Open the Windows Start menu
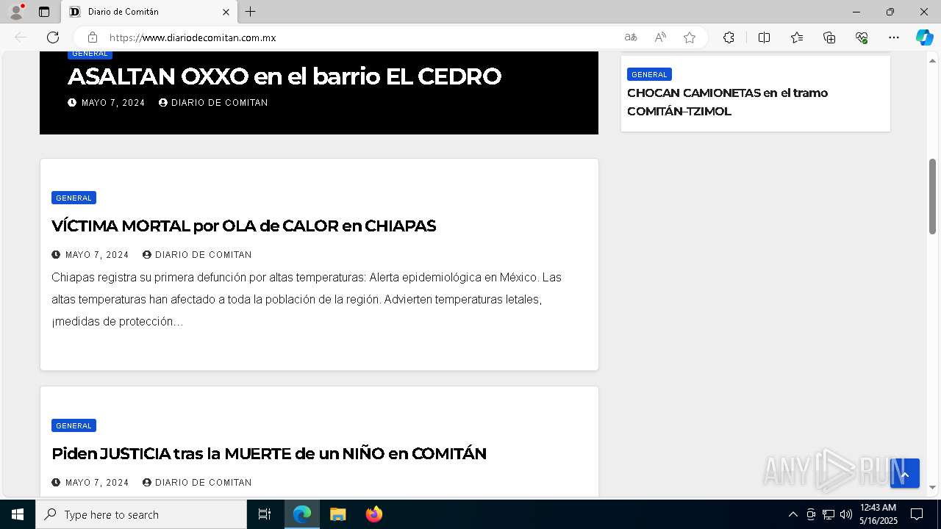The height and width of the screenshot is (529, 941). tap(18, 514)
